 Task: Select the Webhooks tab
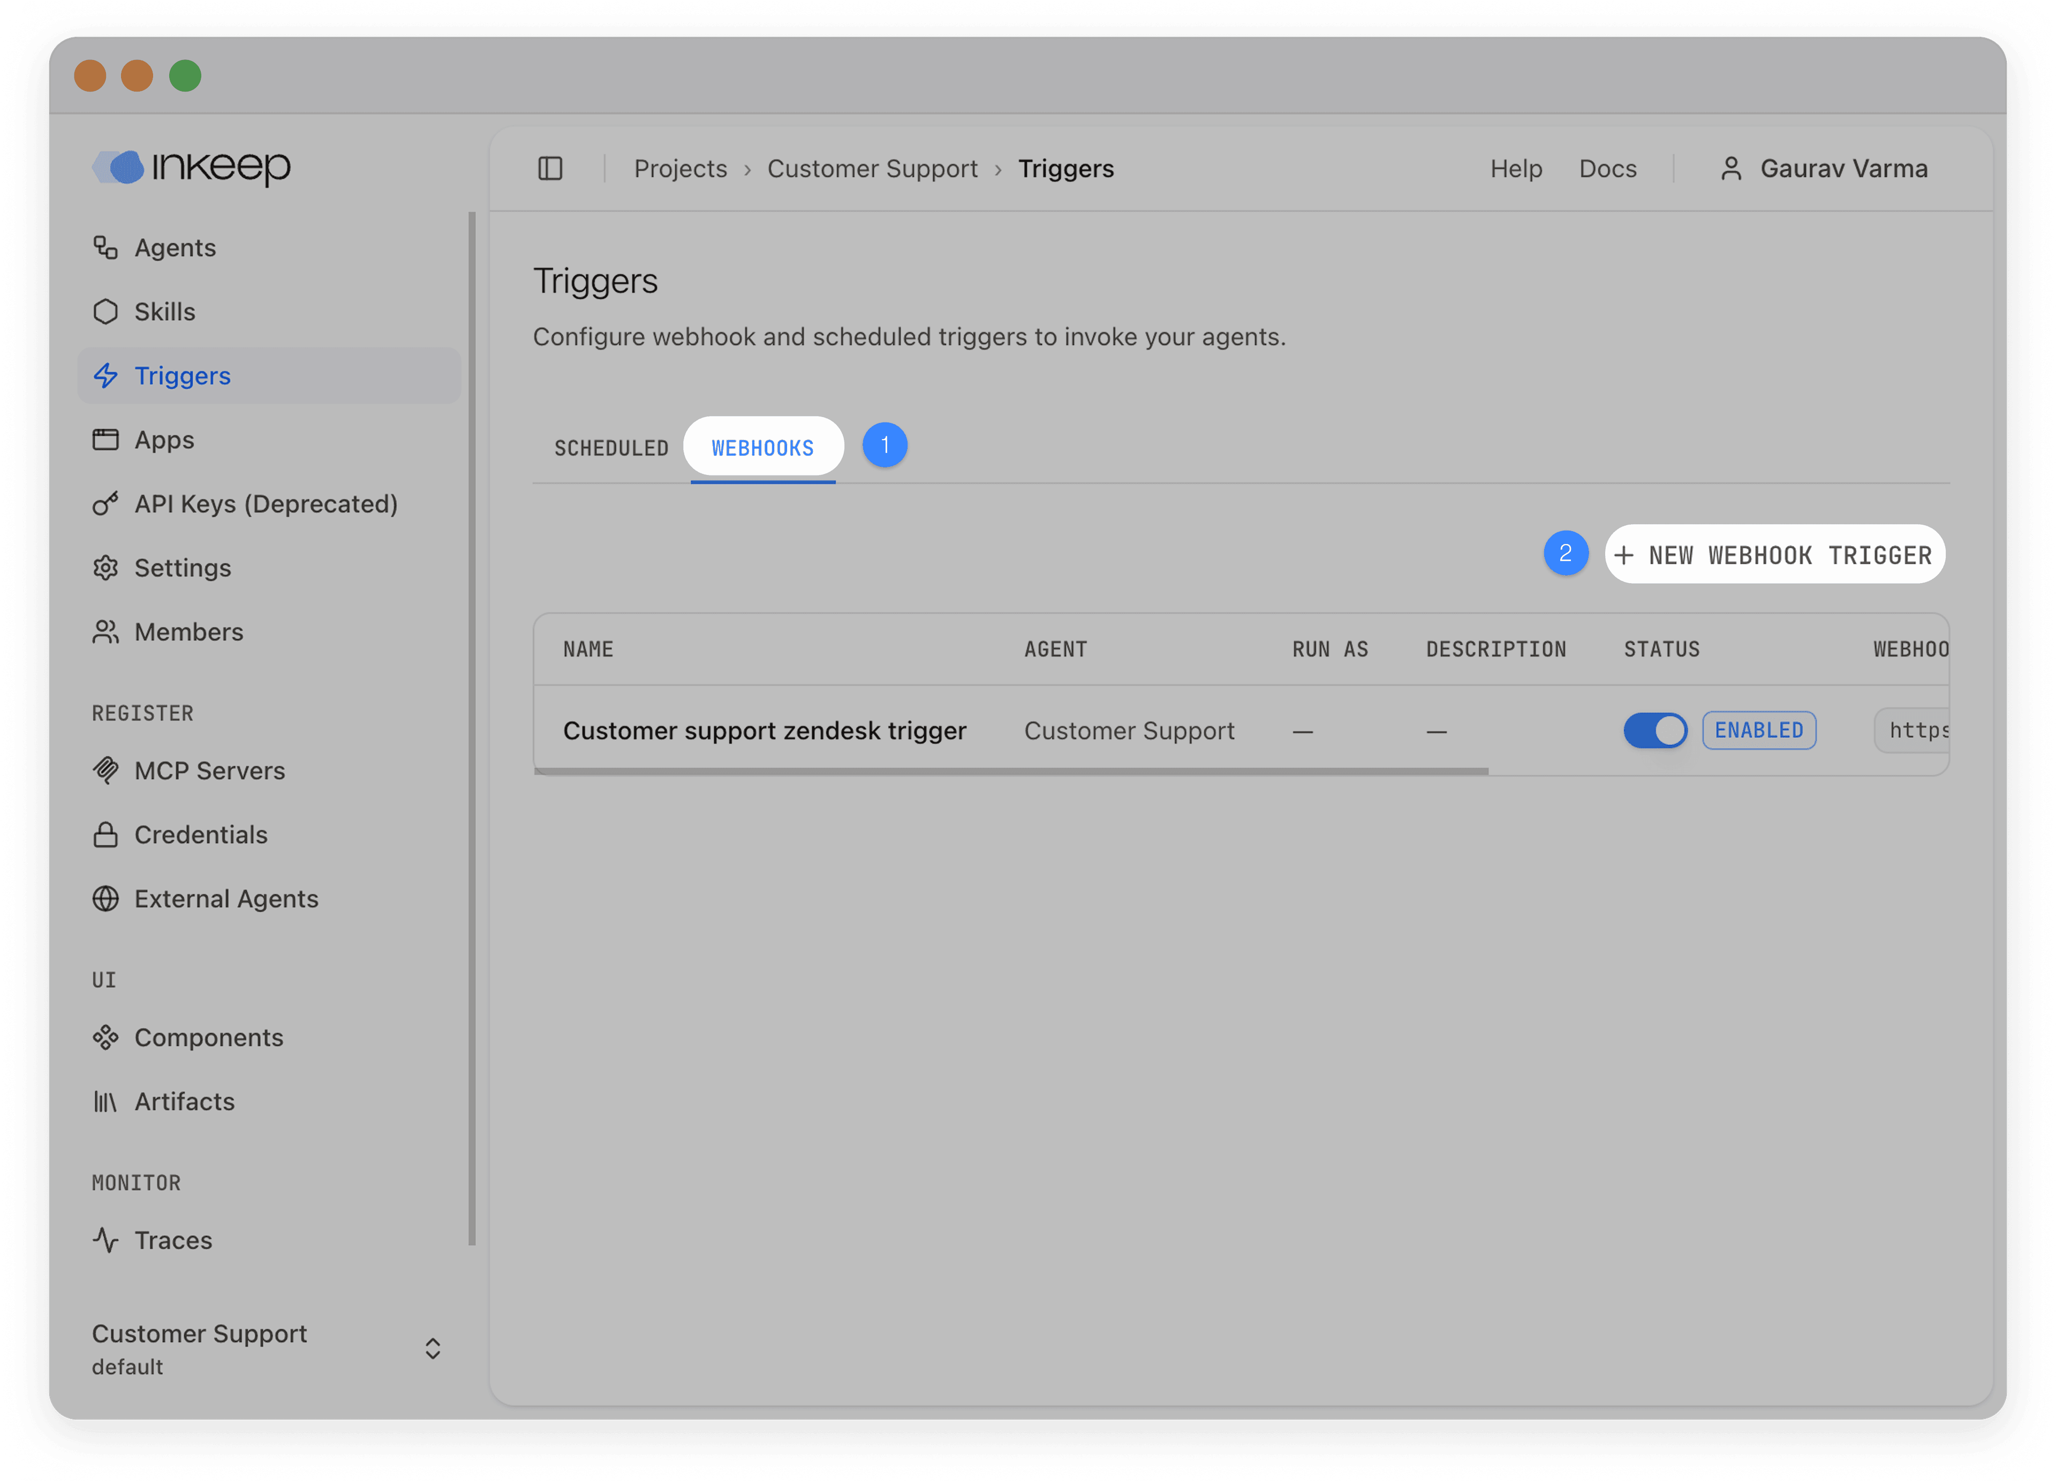762,447
